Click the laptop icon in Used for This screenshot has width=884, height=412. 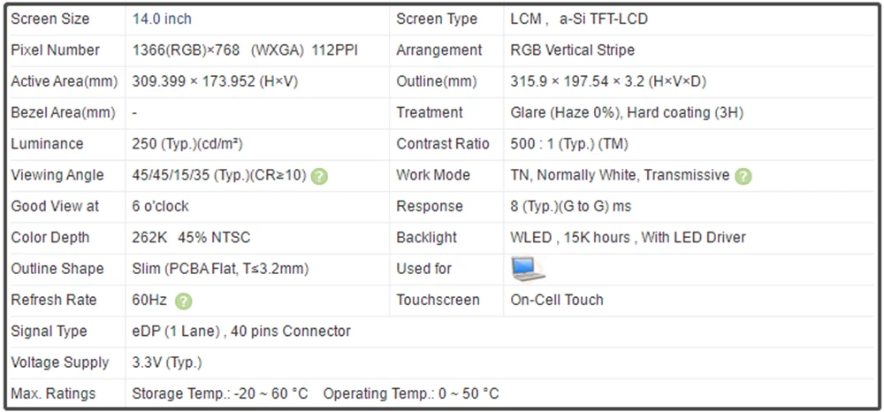pos(528,269)
